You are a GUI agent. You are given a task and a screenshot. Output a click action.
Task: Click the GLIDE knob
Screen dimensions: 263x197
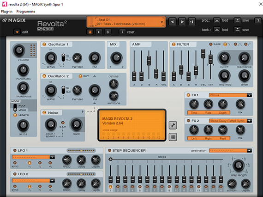(x=23, y=125)
